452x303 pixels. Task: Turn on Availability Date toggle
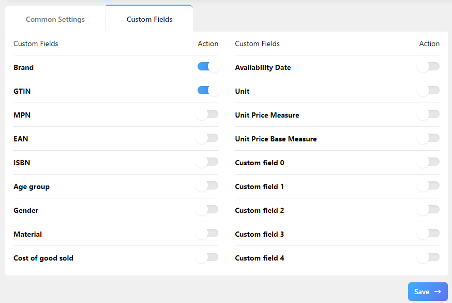(x=429, y=67)
